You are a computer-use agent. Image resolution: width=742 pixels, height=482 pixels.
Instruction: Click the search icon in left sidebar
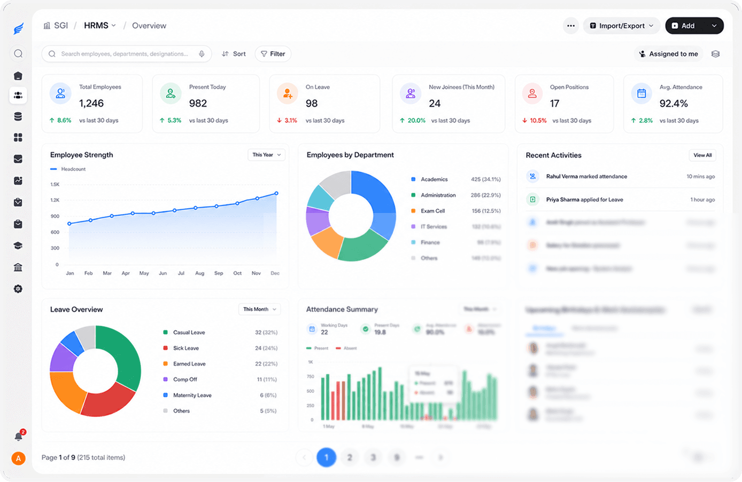coord(18,53)
